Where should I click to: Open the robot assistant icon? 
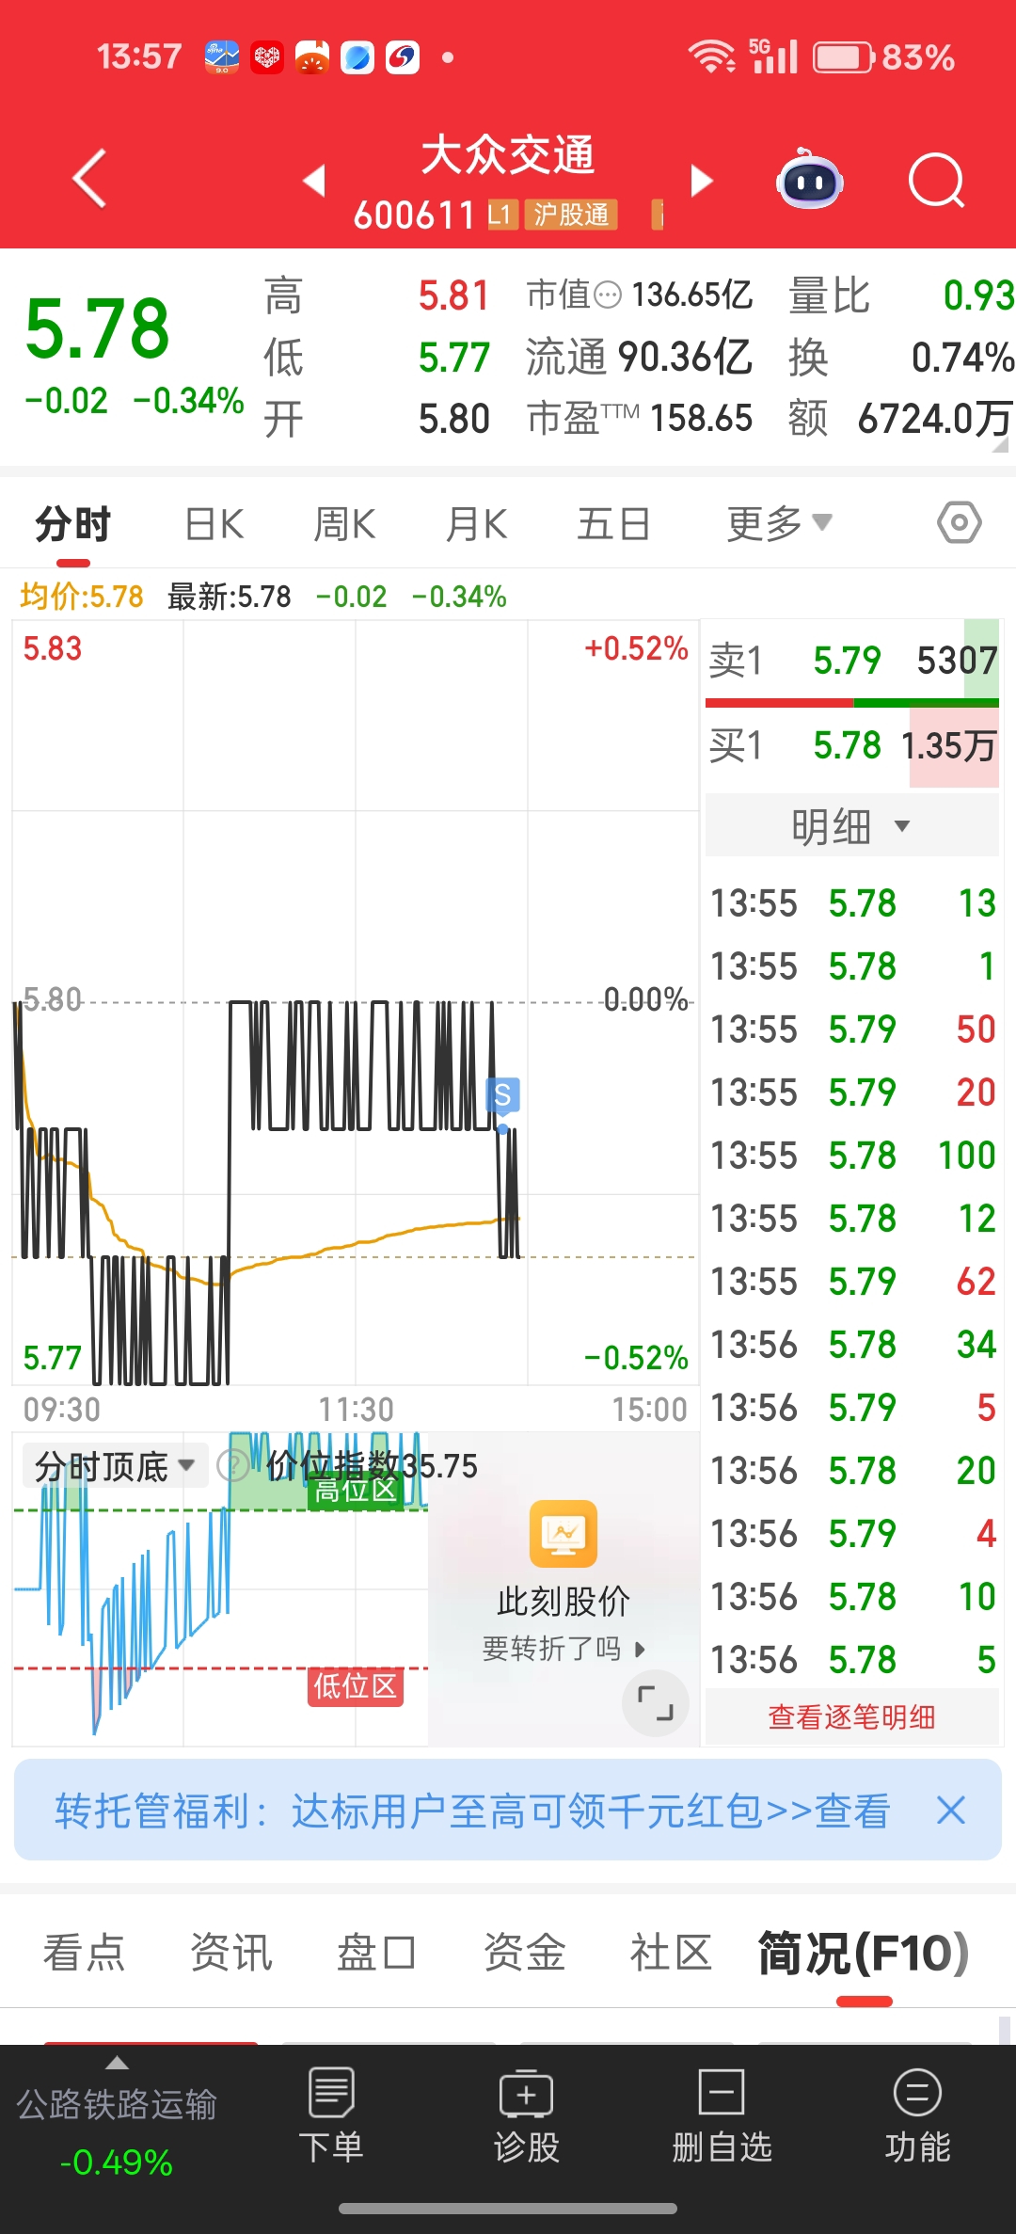809,179
